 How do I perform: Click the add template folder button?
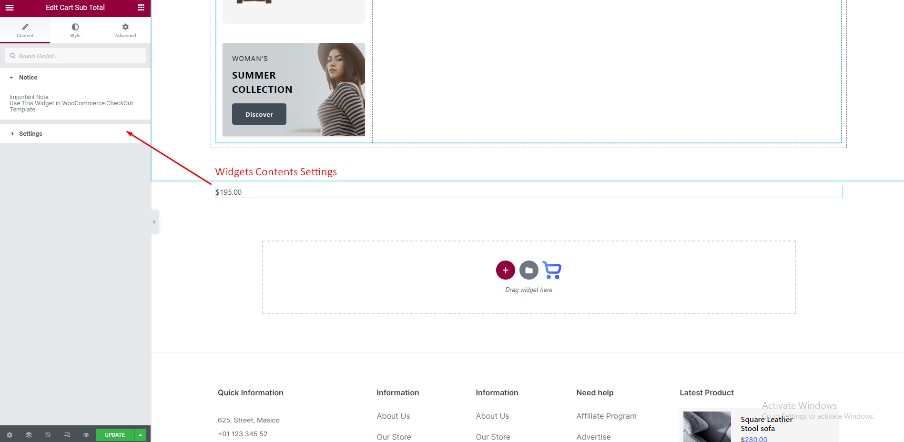point(528,270)
